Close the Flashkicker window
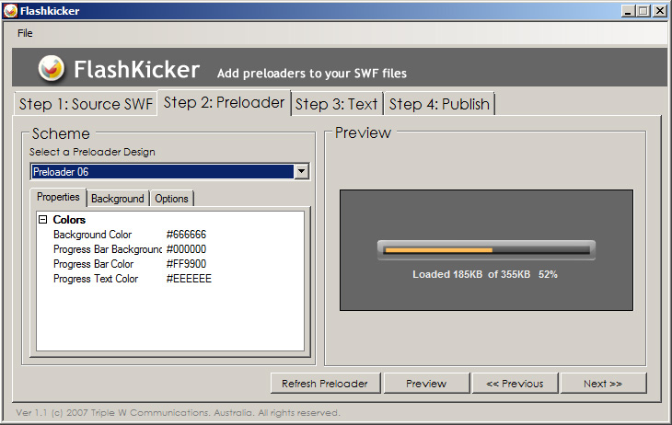672x425 pixels. (659, 11)
